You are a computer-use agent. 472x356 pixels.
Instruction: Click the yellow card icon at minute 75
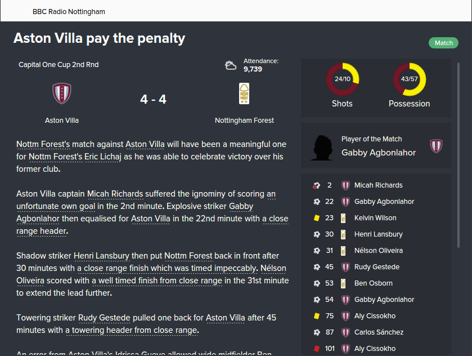click(x=316, y=316)
